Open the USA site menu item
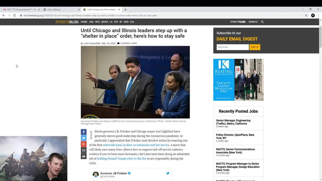This screenshot has height=181, width=322. click(x=91, y=22)
